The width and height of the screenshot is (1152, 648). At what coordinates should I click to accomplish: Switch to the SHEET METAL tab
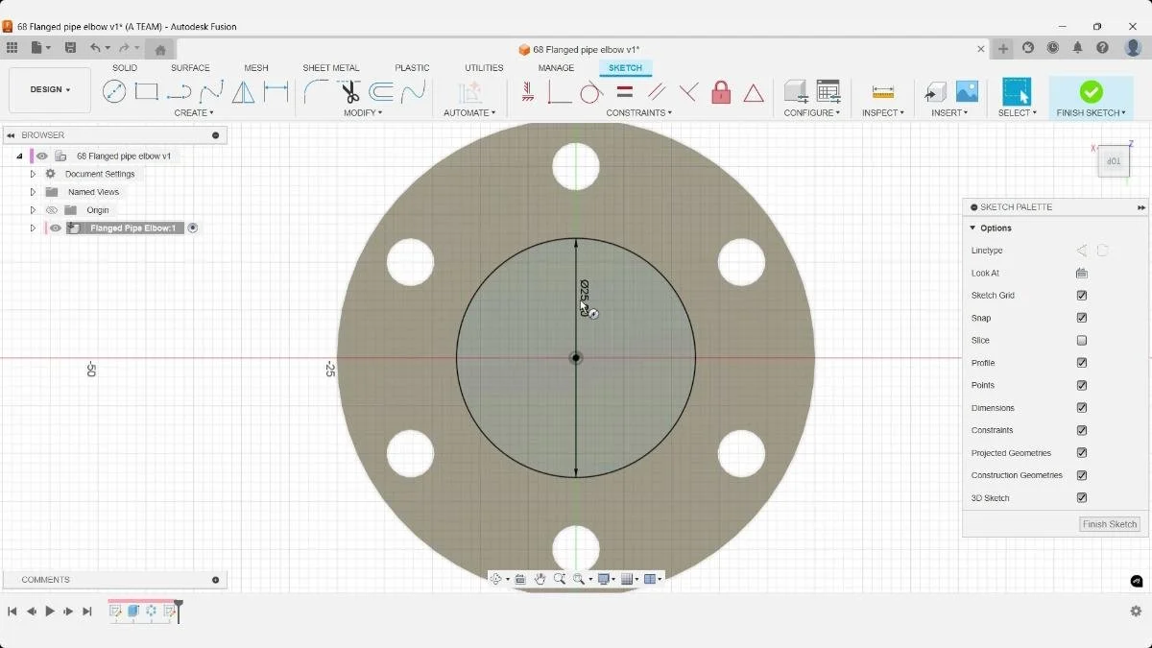(x=331, y=68)
